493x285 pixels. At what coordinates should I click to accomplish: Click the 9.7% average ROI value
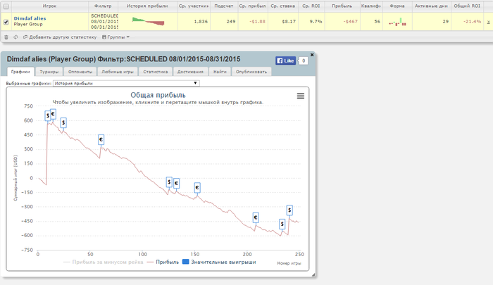[x=316, y=22]
